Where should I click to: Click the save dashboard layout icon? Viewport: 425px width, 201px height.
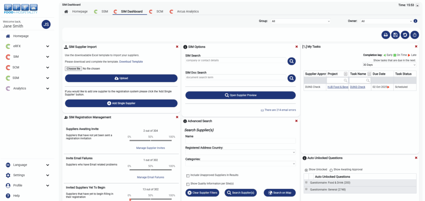pos(395,35)
